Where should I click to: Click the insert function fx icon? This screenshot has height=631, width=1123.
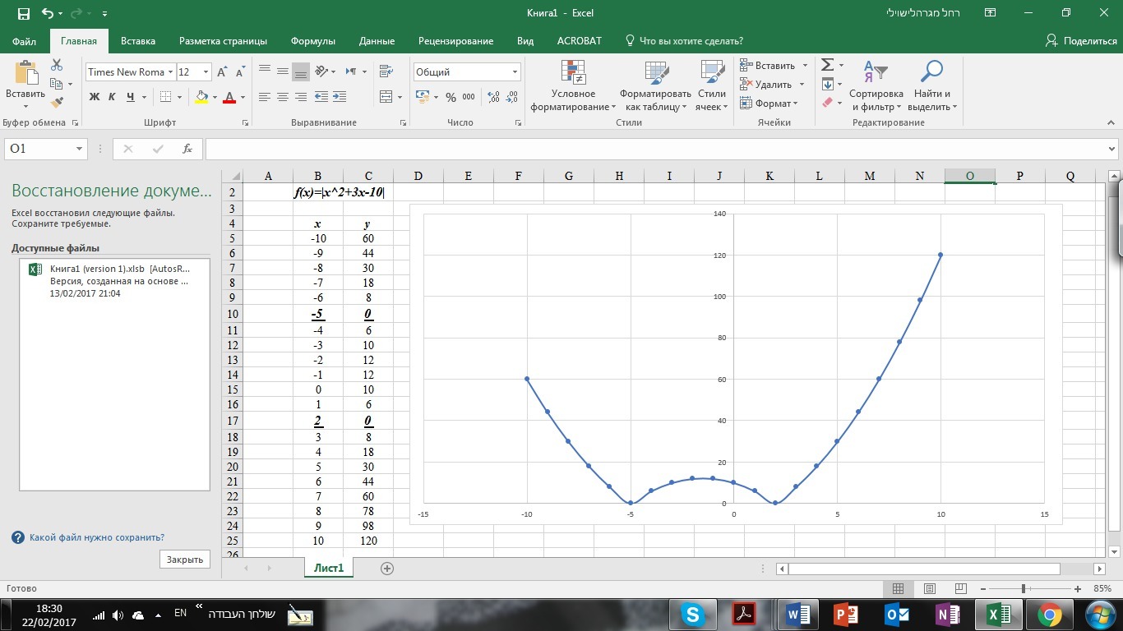[187, 149]
